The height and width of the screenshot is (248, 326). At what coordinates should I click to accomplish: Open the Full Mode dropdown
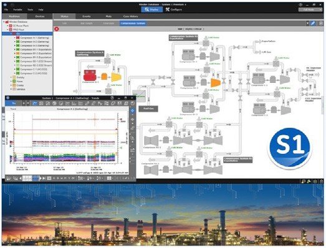(x=310, y=10)
